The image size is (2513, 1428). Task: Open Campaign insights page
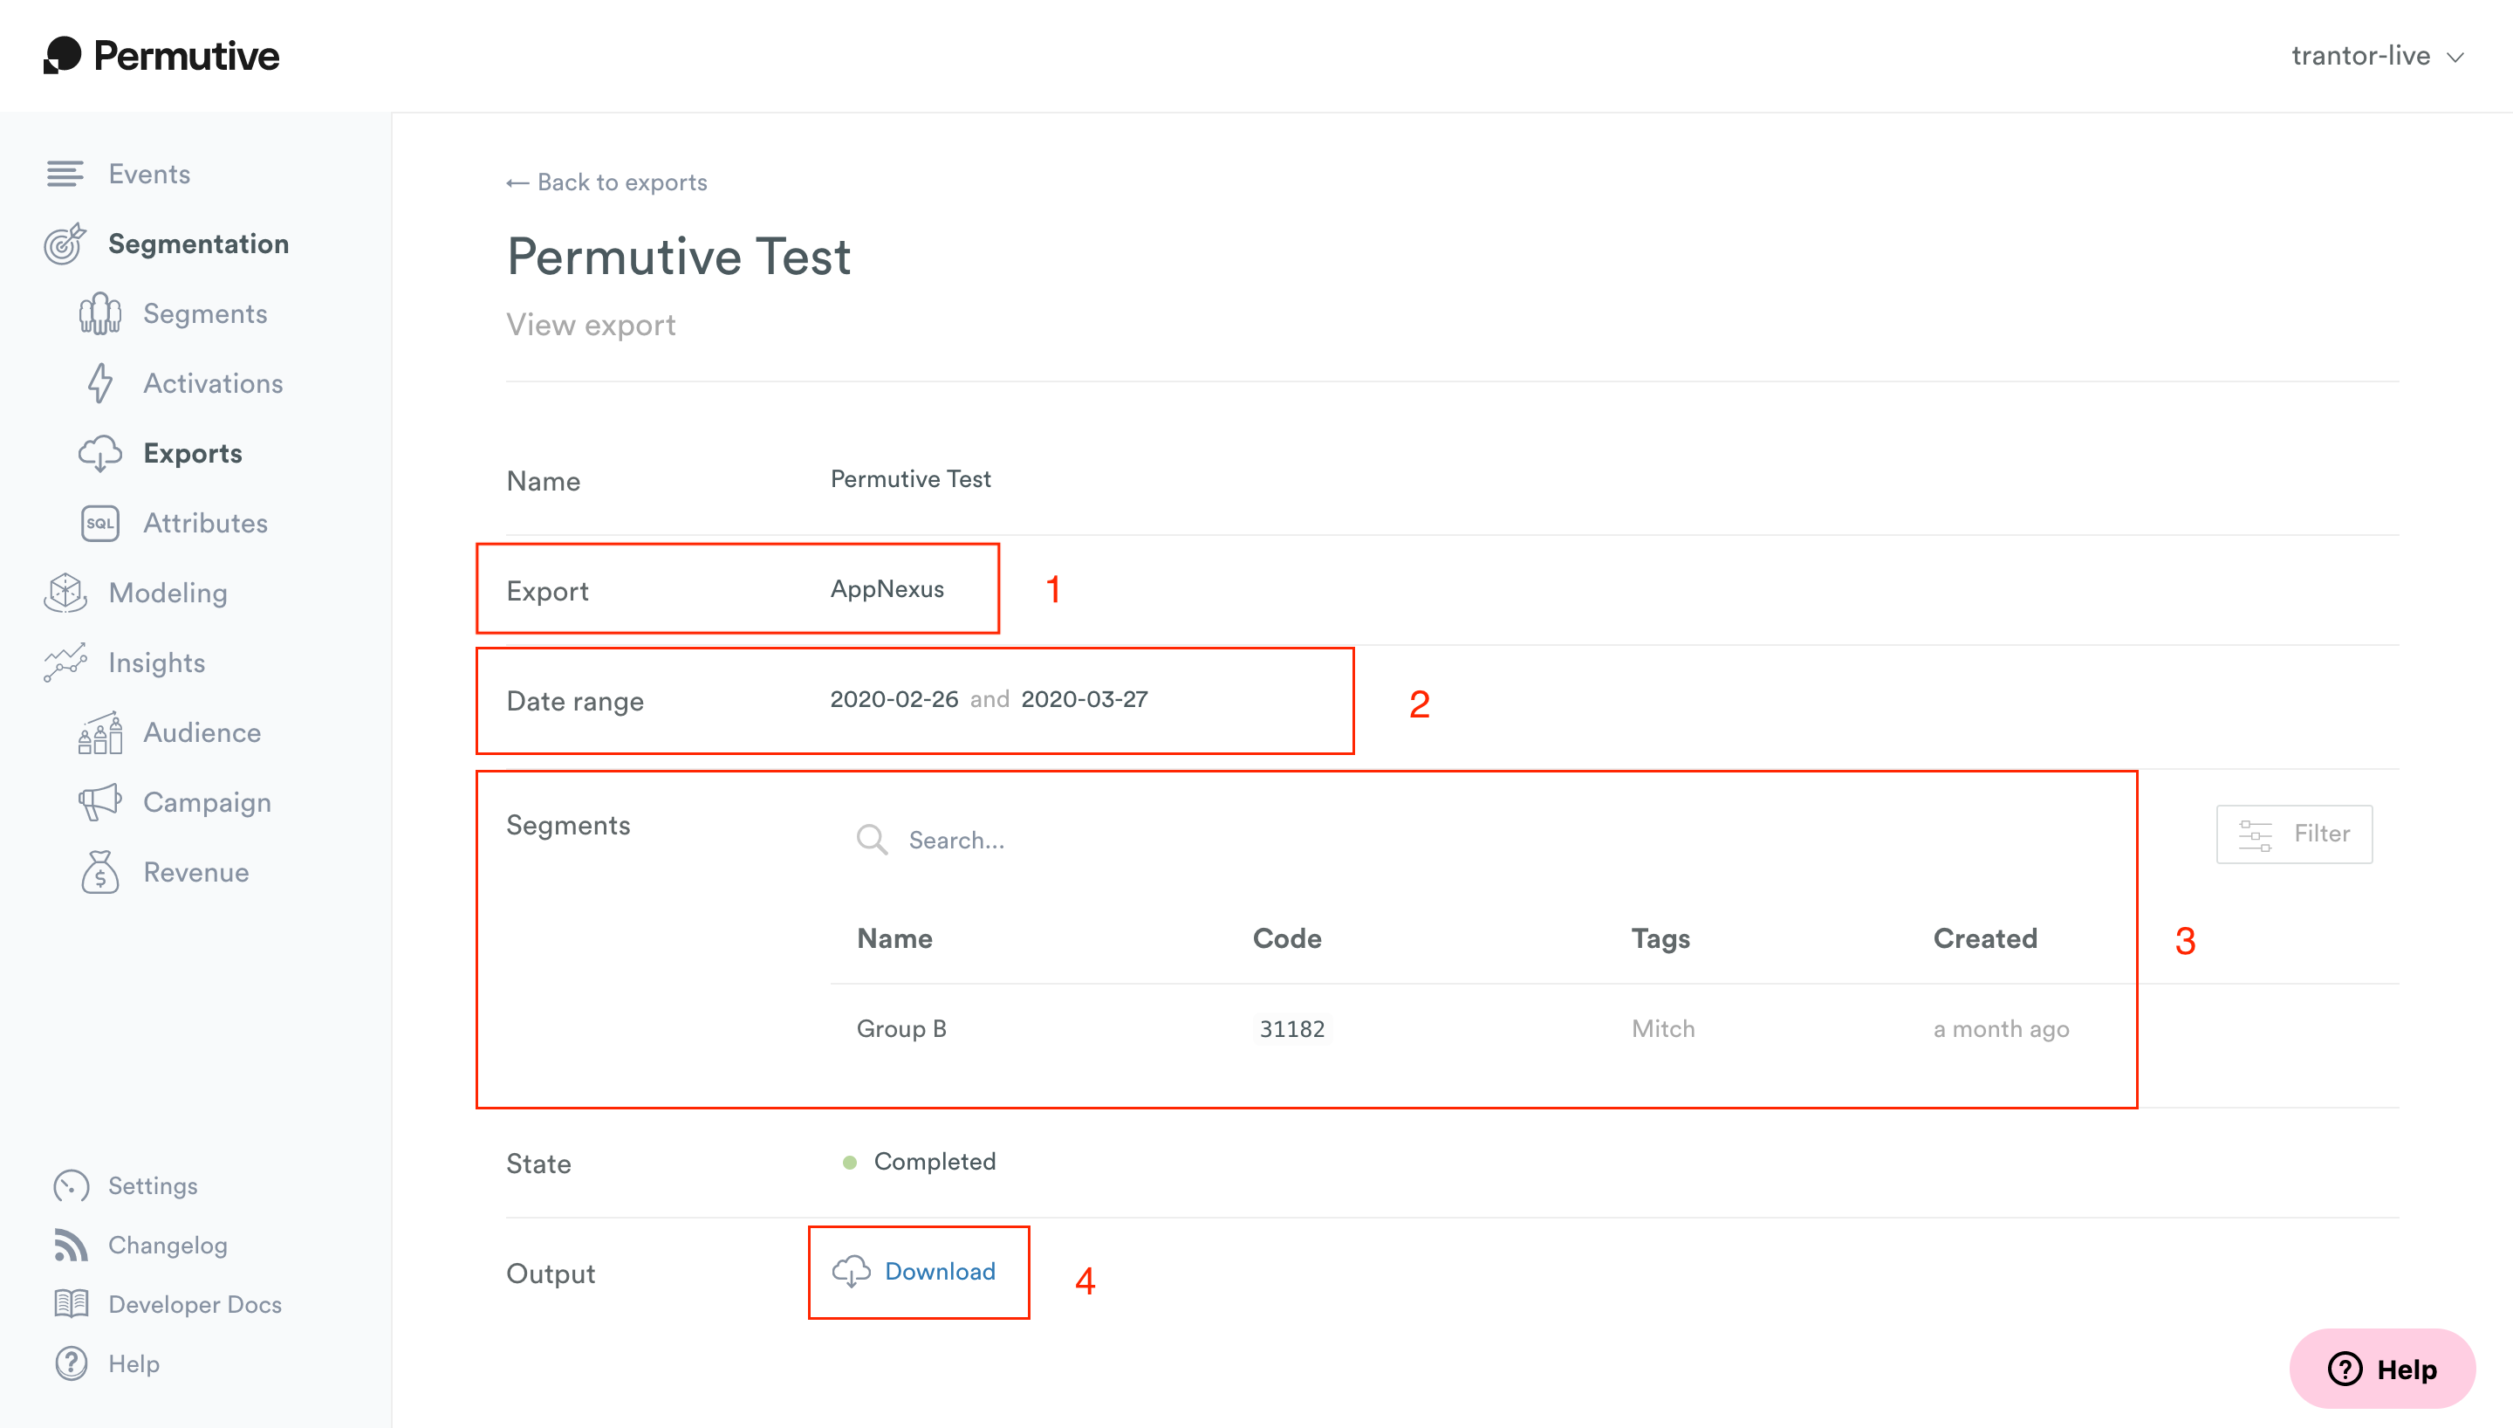click(207, 802)
